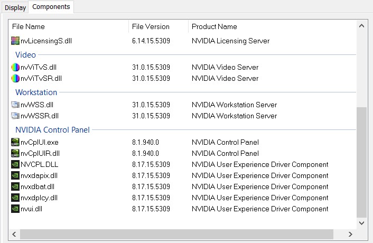373x243 pixels.
Task: Click the nvCplUI.exe NVIDIA icon
Action: tap(15, 142)
